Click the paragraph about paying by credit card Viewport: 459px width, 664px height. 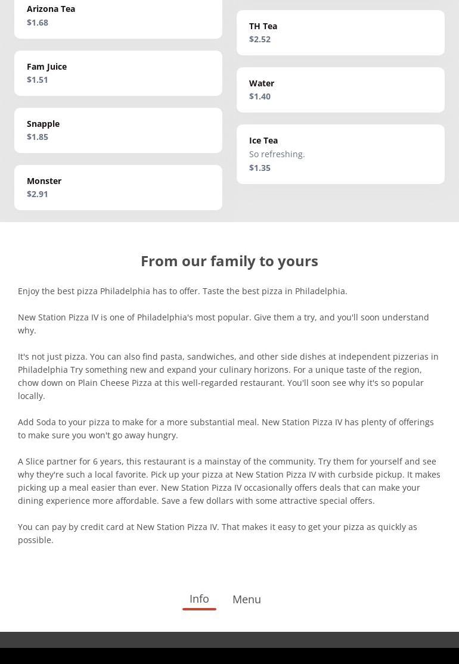[218, 534]
